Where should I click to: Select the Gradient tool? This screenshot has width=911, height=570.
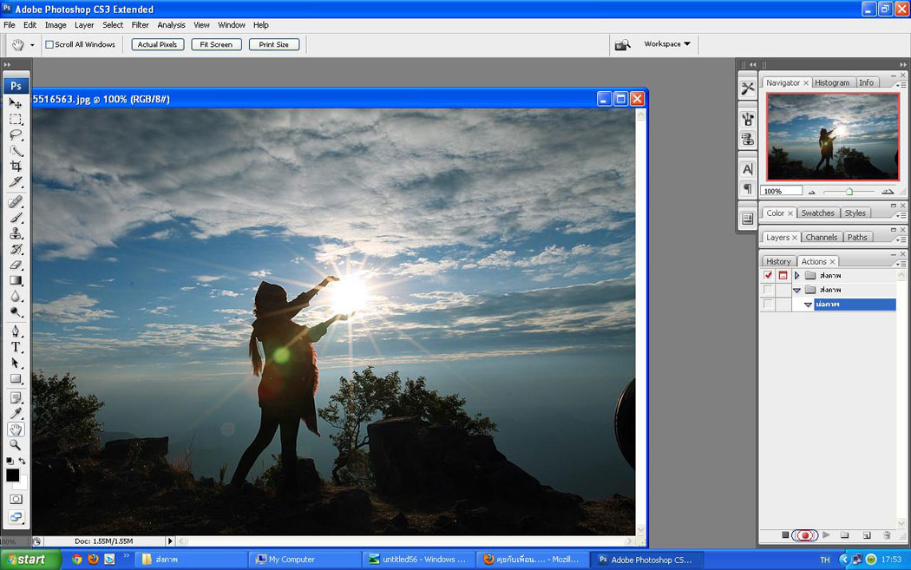(16, 280)
